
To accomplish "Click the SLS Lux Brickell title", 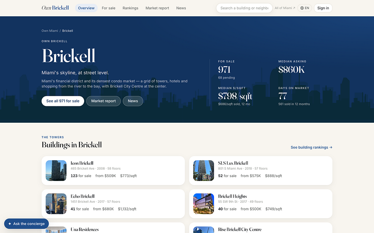I will (233, 163).
